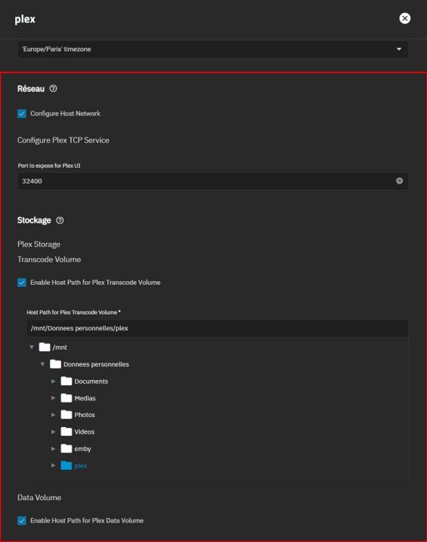Select the Photos folder icon

[66, 414]
